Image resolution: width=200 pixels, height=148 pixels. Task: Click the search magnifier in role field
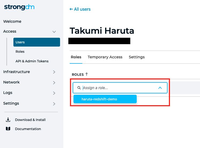79,88
